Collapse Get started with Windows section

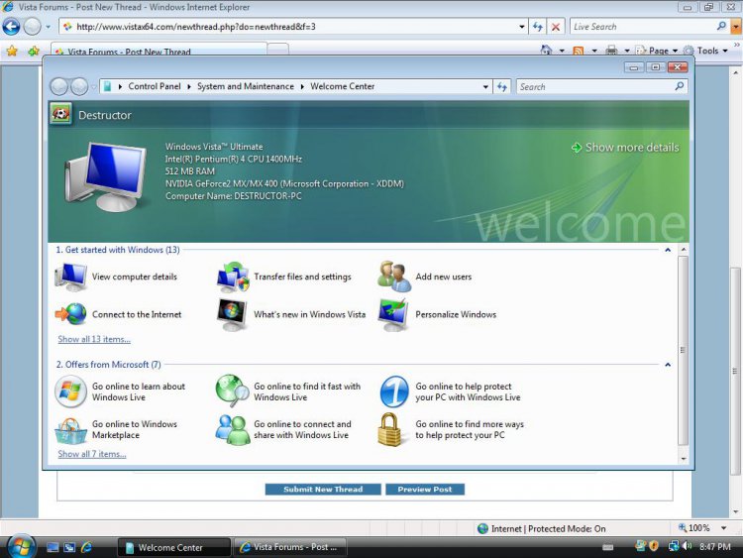[x=668, y=250]
